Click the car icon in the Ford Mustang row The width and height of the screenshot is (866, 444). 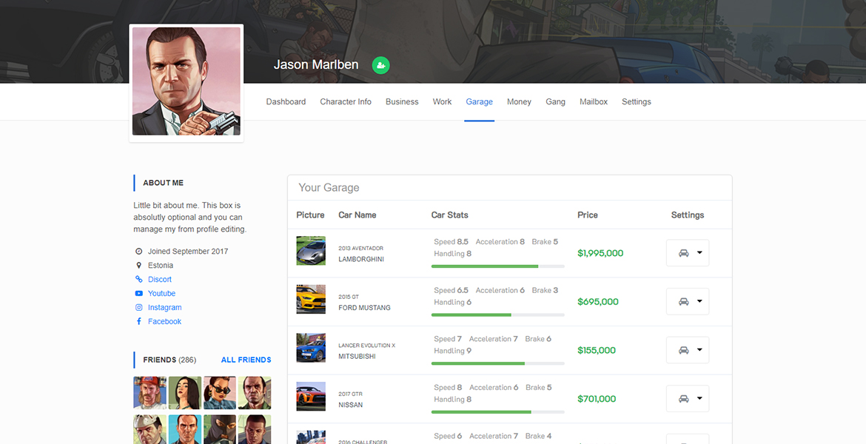coord(684,301)
